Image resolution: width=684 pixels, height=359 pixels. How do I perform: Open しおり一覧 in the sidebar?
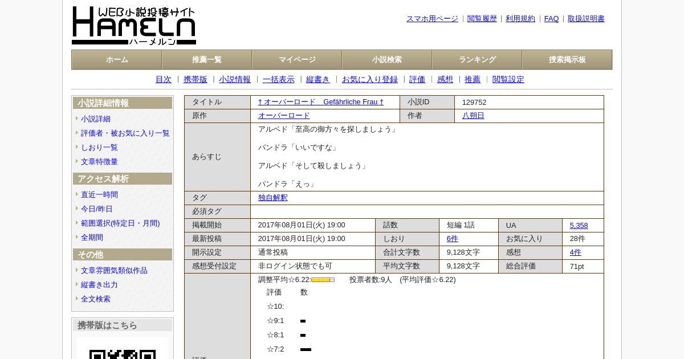click(x=99, y=148)
